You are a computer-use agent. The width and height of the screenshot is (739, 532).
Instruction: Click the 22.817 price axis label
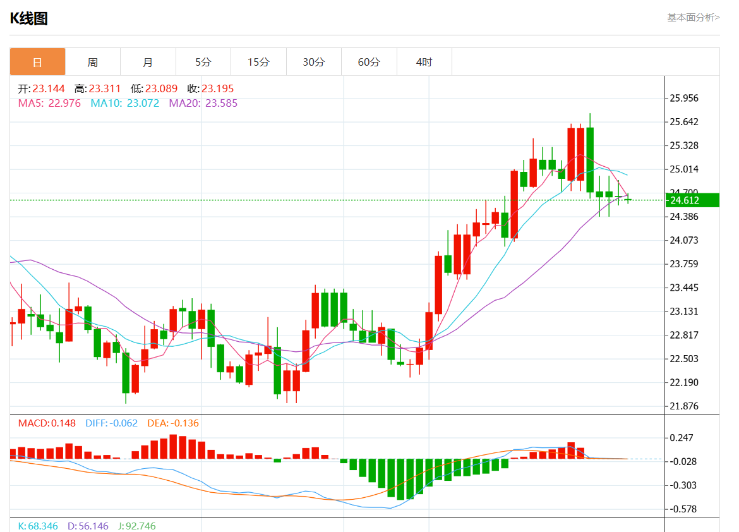point(684,335)
